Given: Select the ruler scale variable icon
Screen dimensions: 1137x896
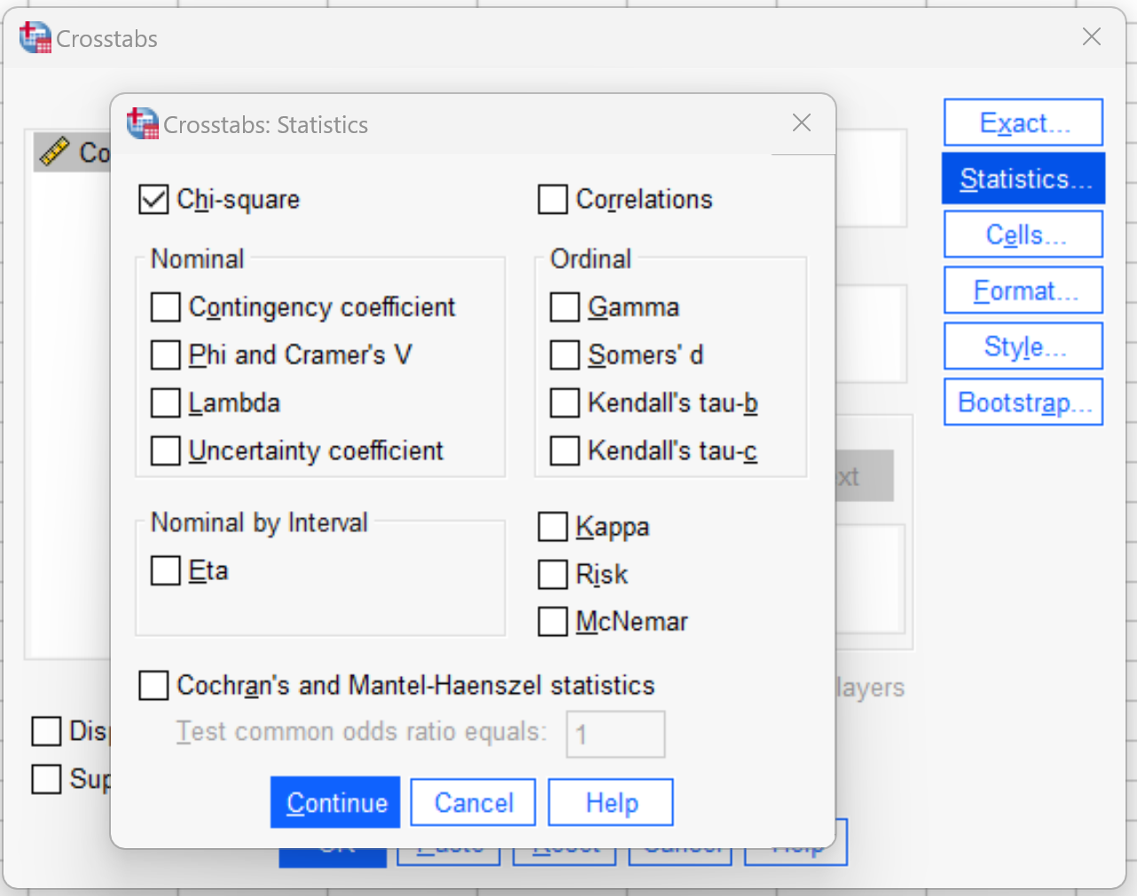Looking at the screenshot, I should click(54, 152).
